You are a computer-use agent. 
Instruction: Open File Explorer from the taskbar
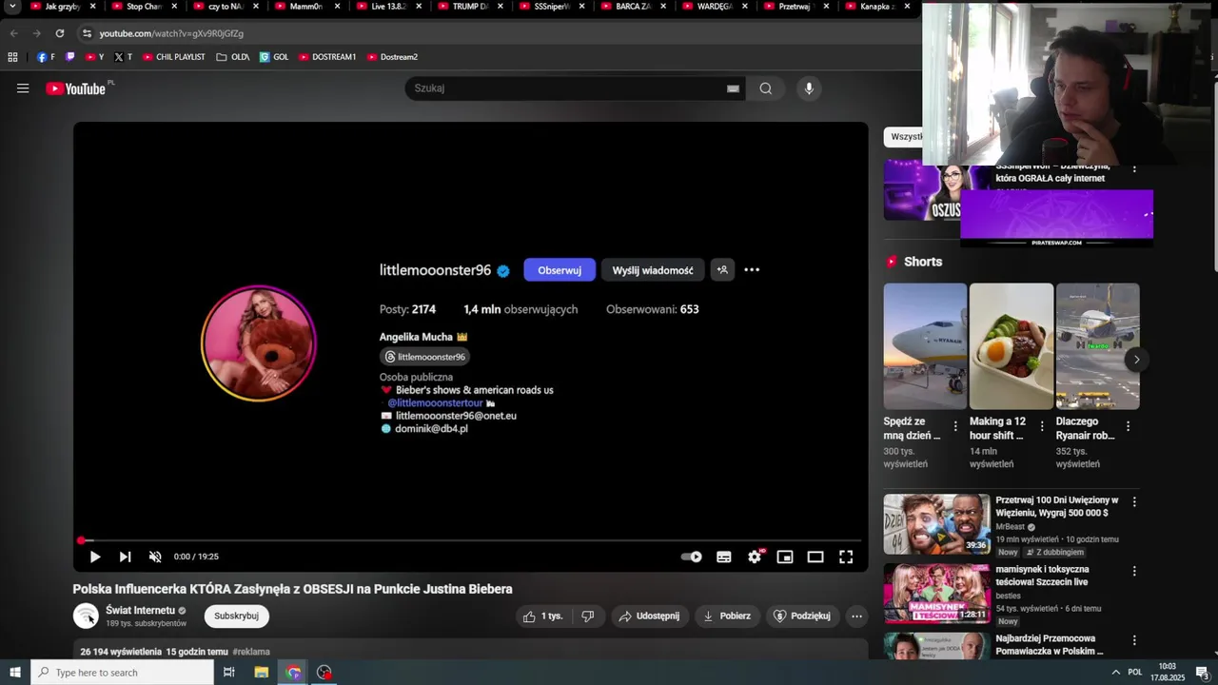coord(262,673)
